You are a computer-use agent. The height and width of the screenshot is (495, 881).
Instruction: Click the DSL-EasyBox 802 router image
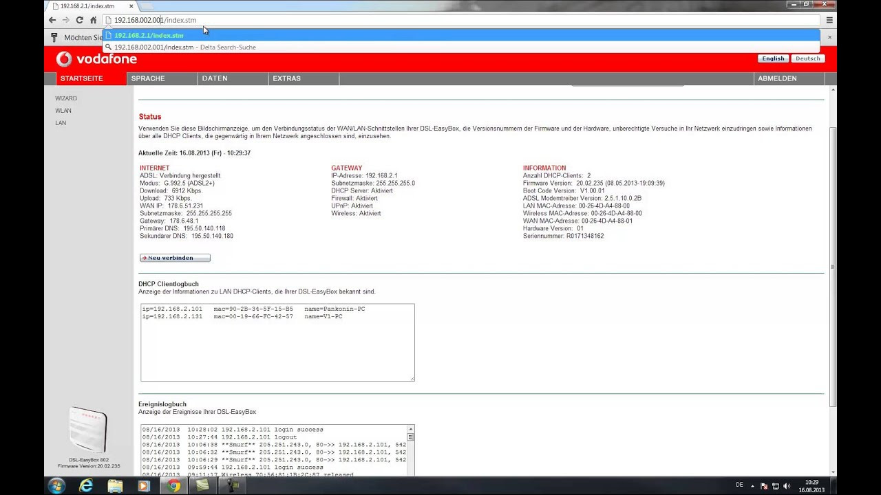88,430
